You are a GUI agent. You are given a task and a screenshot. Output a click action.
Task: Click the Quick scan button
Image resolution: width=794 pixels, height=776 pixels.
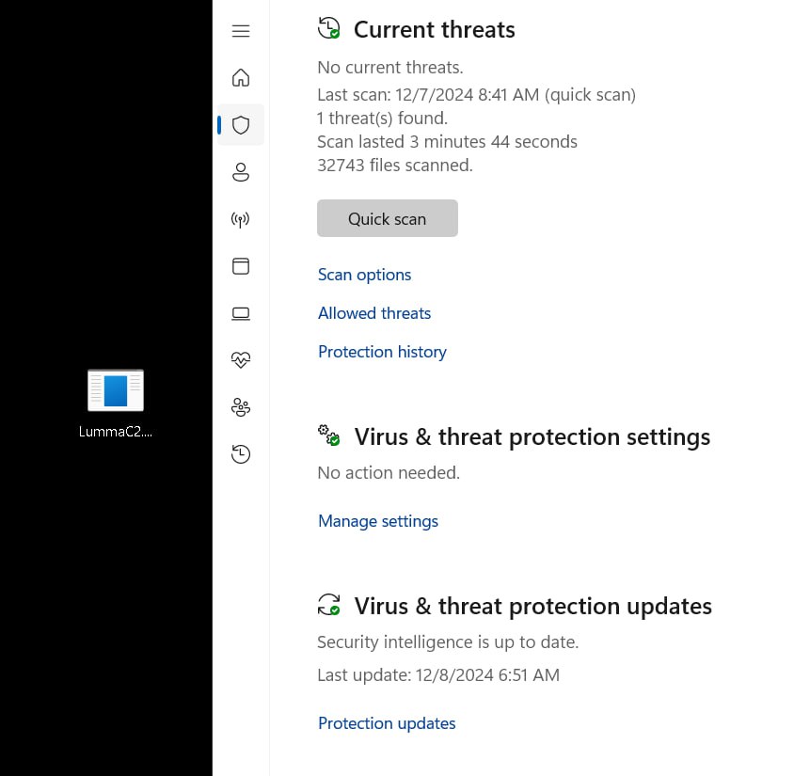[388, 218]
